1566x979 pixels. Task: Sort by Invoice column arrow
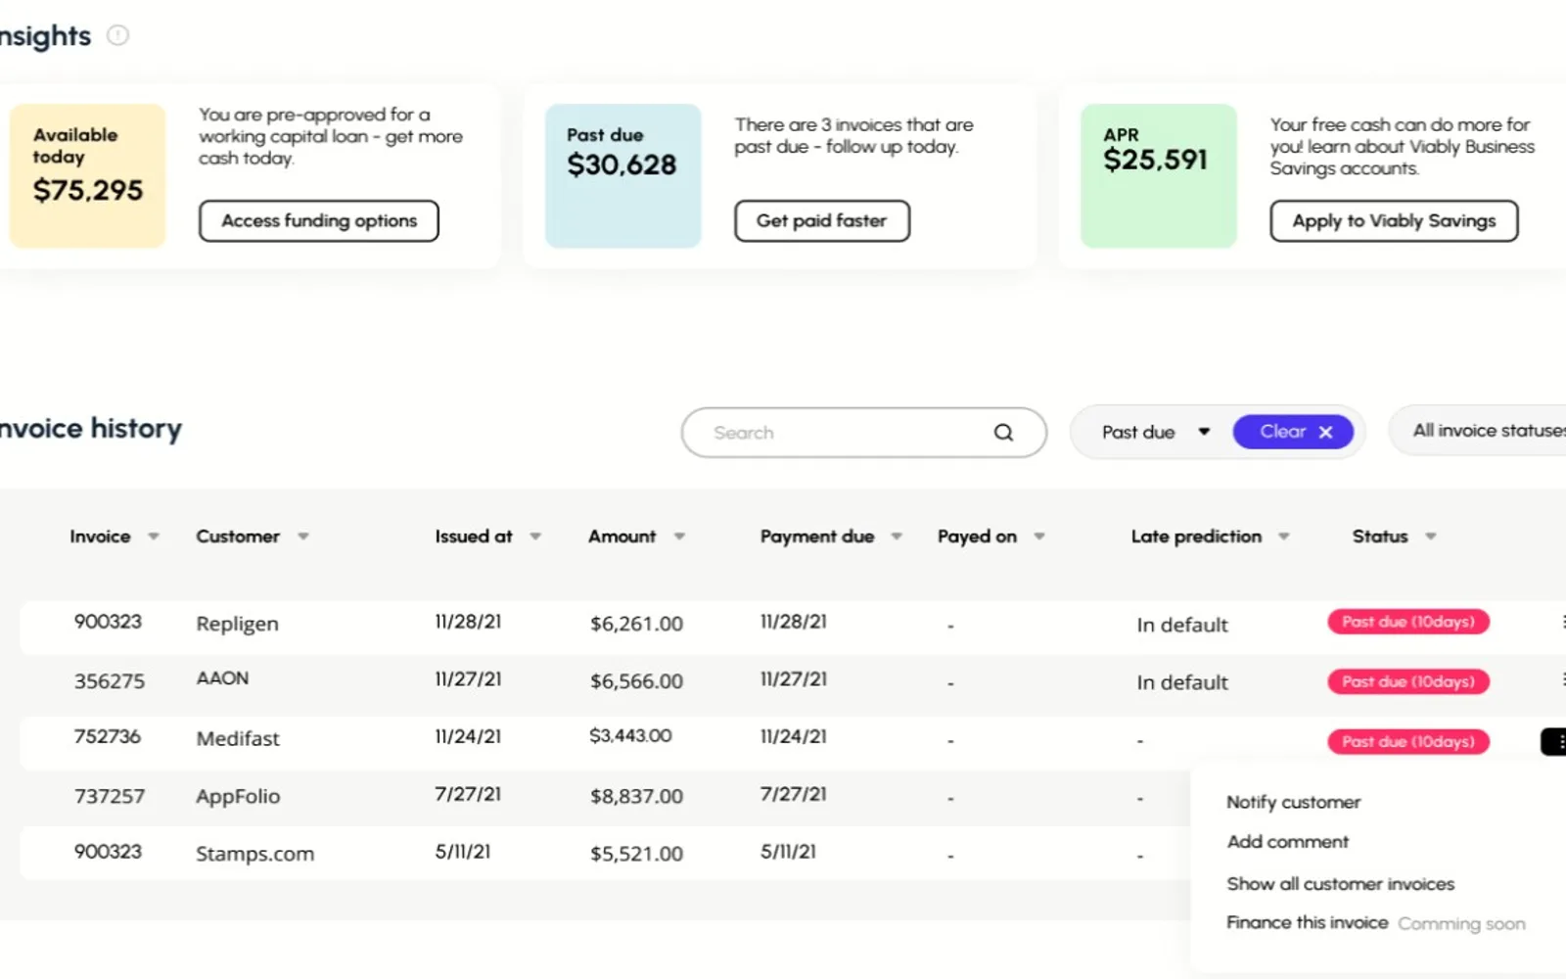pyautogui.click(x=154, y=536)
